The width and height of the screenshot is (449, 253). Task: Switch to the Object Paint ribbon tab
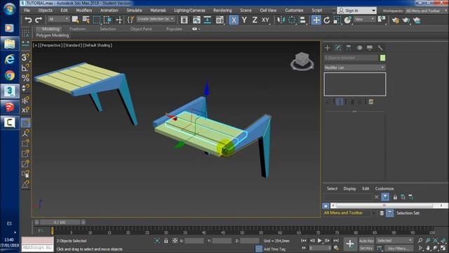141,29
